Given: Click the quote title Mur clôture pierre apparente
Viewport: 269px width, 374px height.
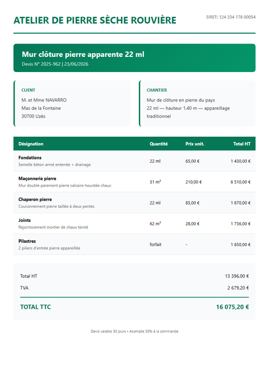Looking at the screenshot, I should point(83,54).
